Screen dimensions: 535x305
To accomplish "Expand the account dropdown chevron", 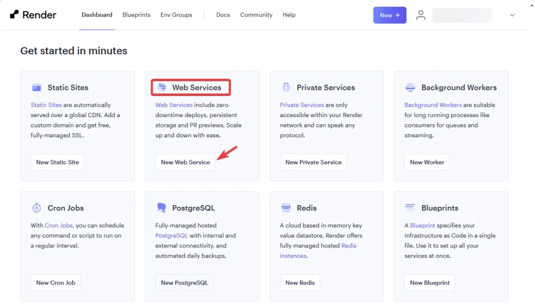I will (x=512, y=15).
